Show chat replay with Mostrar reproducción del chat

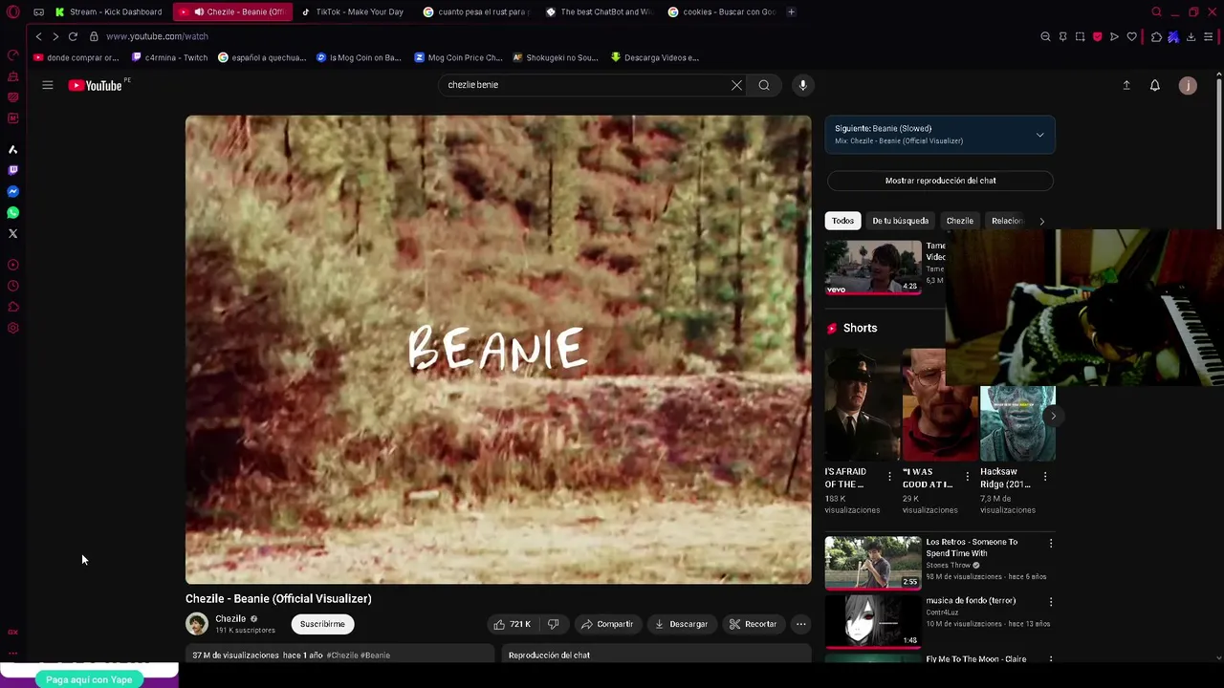(x=940, y=181)
